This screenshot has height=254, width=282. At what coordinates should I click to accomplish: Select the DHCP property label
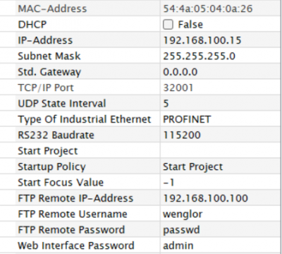tap(32, 25)
